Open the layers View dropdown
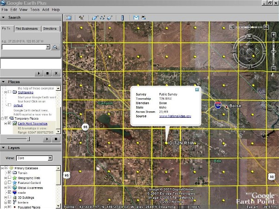 pos(50,158)
